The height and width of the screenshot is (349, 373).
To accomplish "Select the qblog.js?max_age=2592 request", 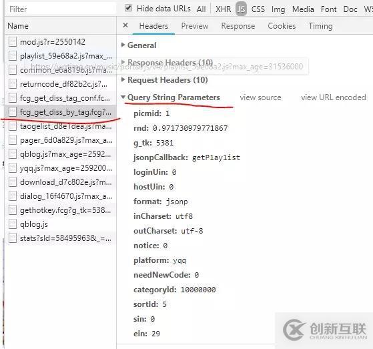I will 61,154.
